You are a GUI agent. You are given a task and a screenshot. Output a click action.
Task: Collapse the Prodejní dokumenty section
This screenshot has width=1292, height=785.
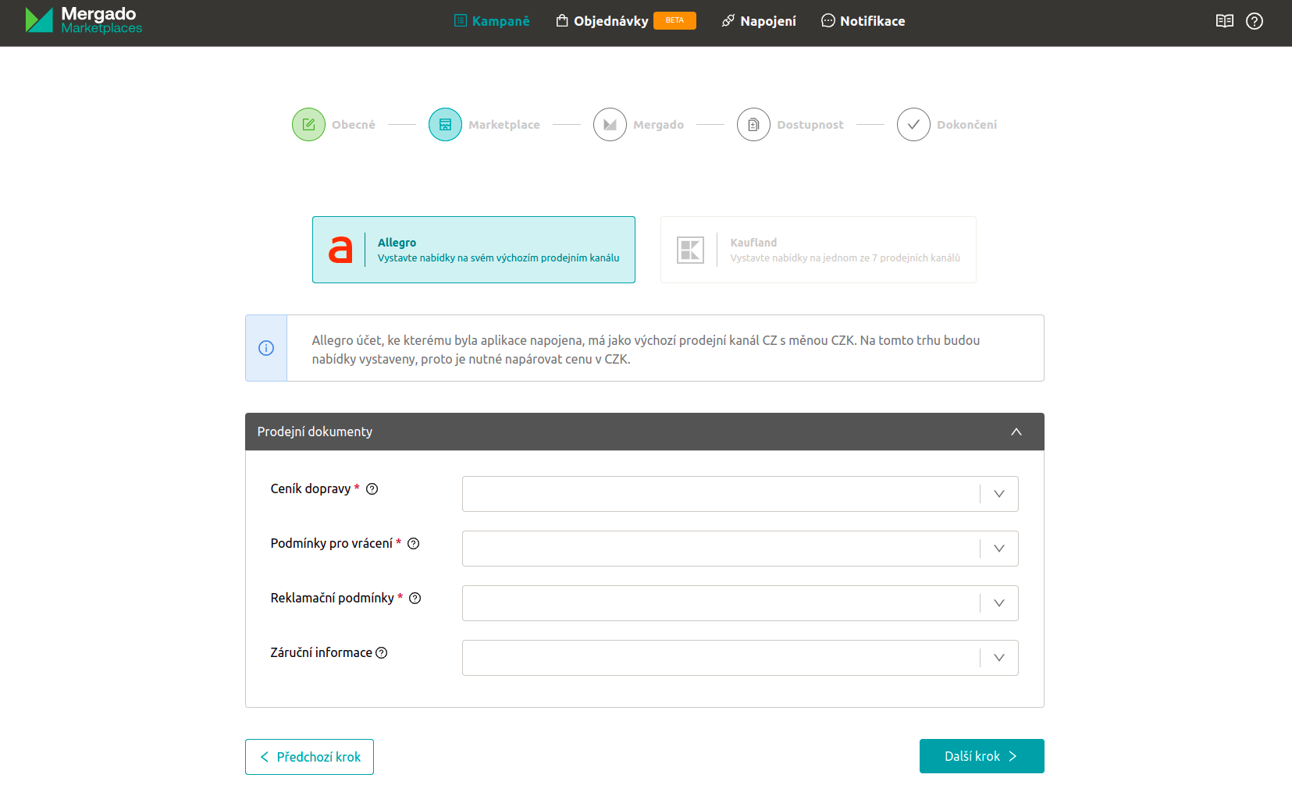1016,432
